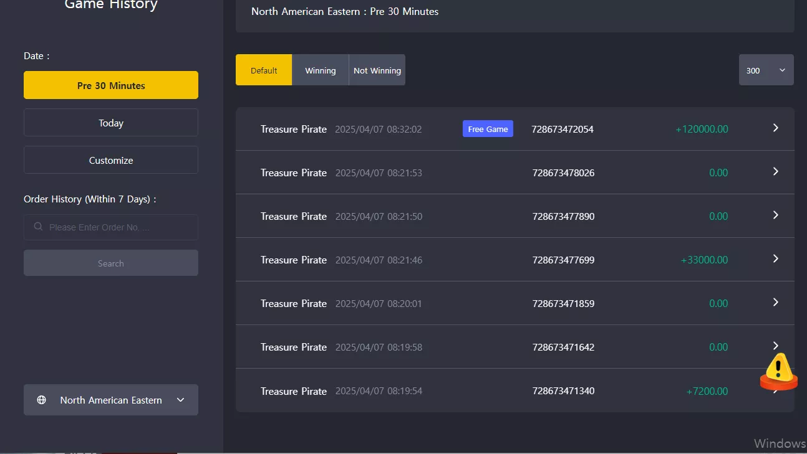This screenshot has height=454, width=807.
Task: Click the Order History (Within 7 Days) label
Action: coord(90,199)
